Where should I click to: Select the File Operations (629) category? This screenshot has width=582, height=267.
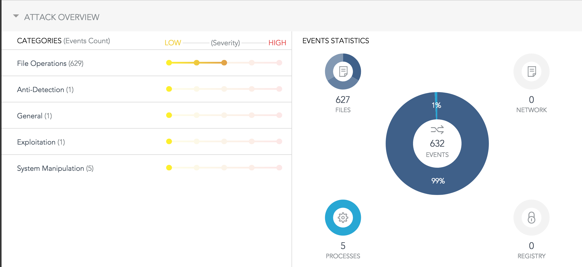(50, 63)
